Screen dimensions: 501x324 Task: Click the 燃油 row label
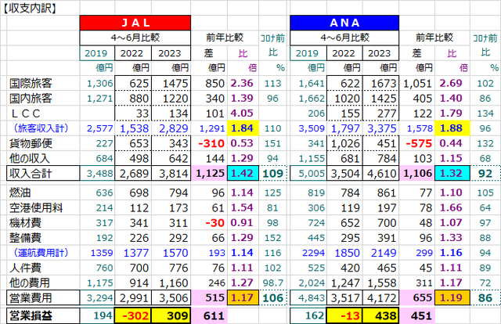[x=20, y=193]
